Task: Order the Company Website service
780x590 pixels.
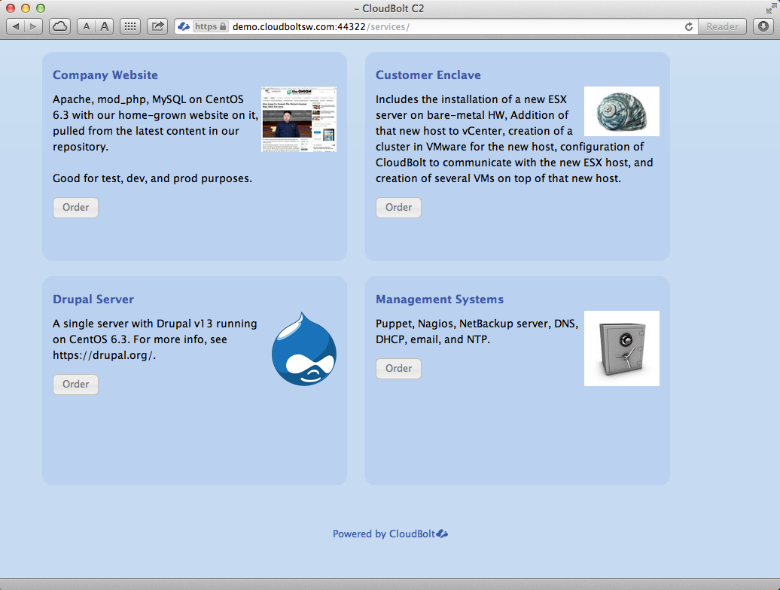Action: point(75,207)
